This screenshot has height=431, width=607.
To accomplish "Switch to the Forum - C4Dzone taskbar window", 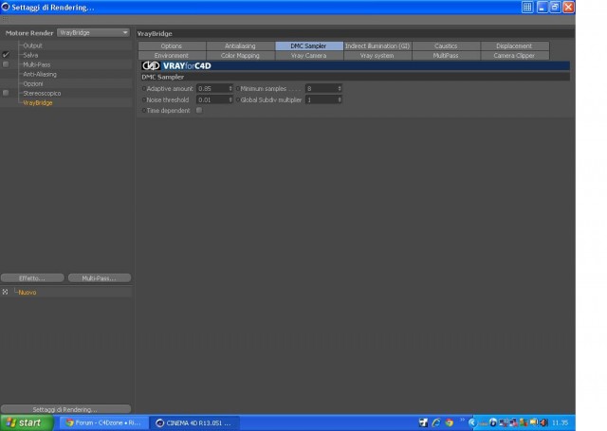I will pos(103,422).
